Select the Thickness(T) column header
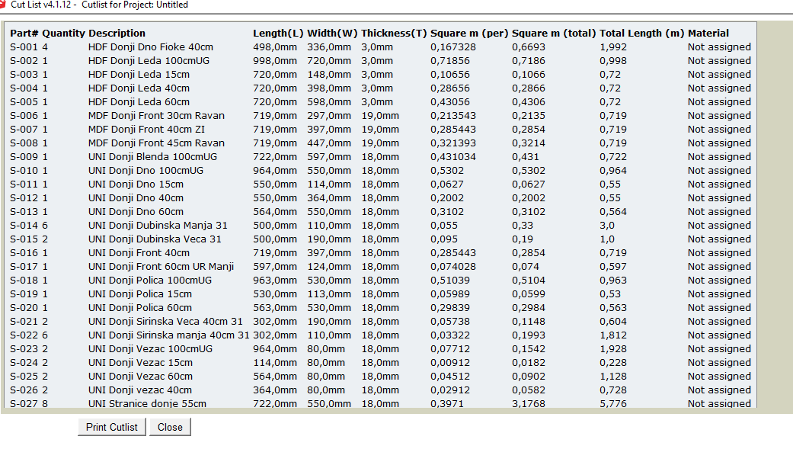 click(x=394, y=33)
